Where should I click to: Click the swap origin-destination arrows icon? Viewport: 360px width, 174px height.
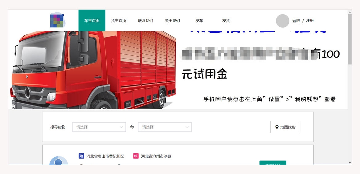point(132,127)
